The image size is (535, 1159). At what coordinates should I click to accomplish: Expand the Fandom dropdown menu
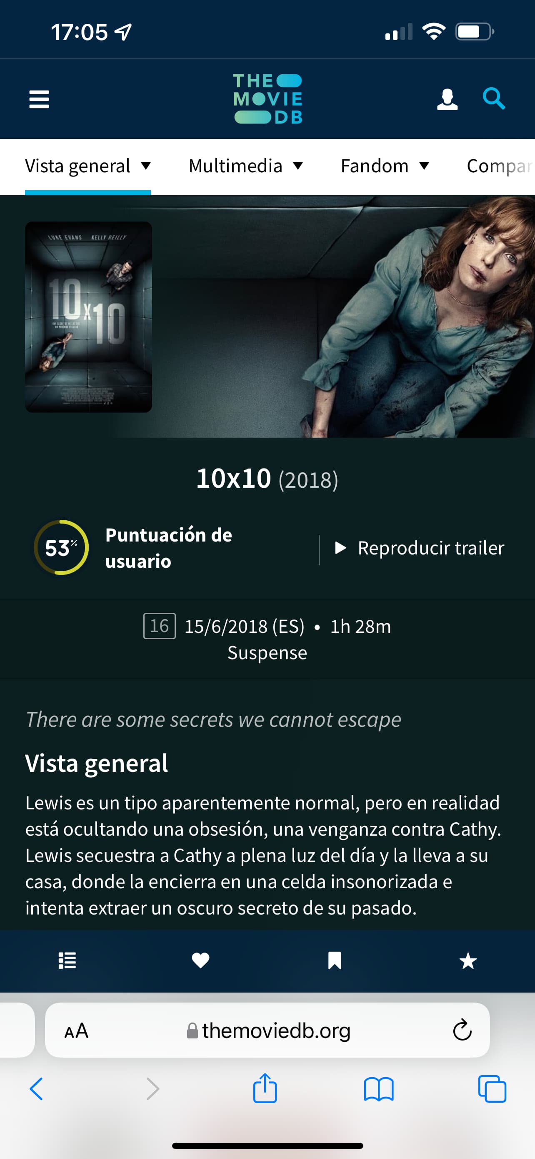pyautogui.click(x=385, y=166)
